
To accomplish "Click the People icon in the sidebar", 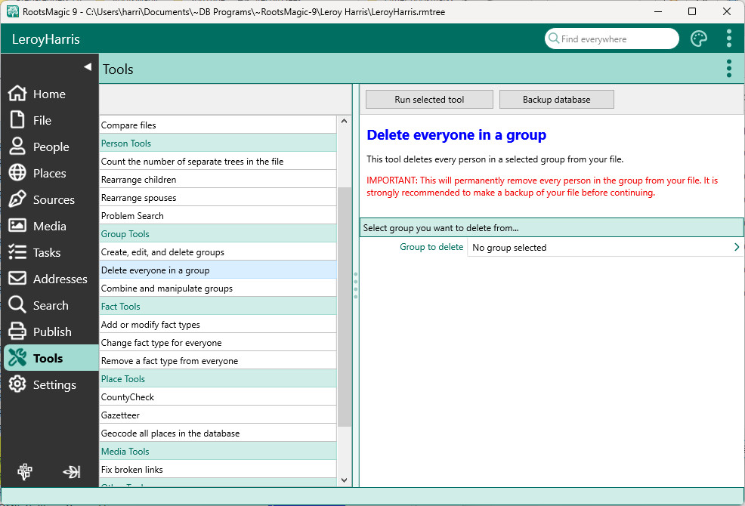I will coord(17,147).
